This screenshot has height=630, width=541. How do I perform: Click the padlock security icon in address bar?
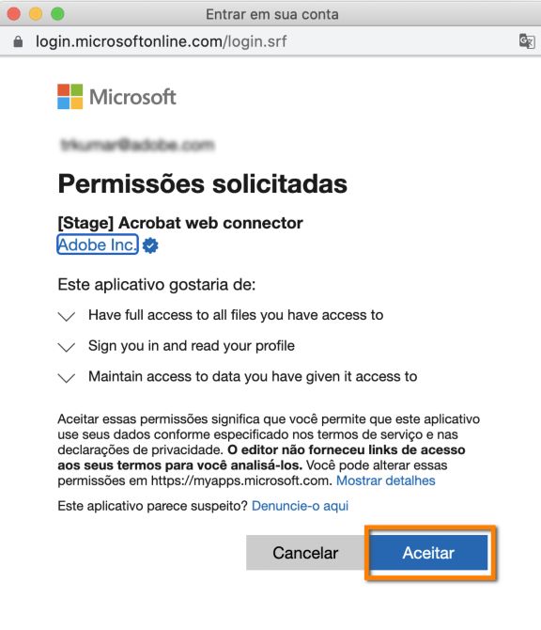click(x=18, y=41)
